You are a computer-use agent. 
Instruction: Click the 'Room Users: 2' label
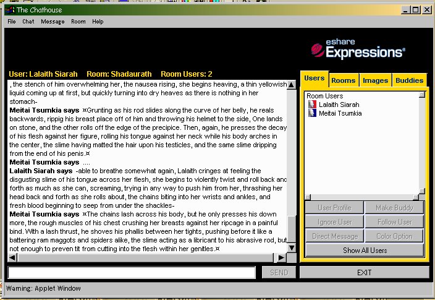[x=187, y=74]
